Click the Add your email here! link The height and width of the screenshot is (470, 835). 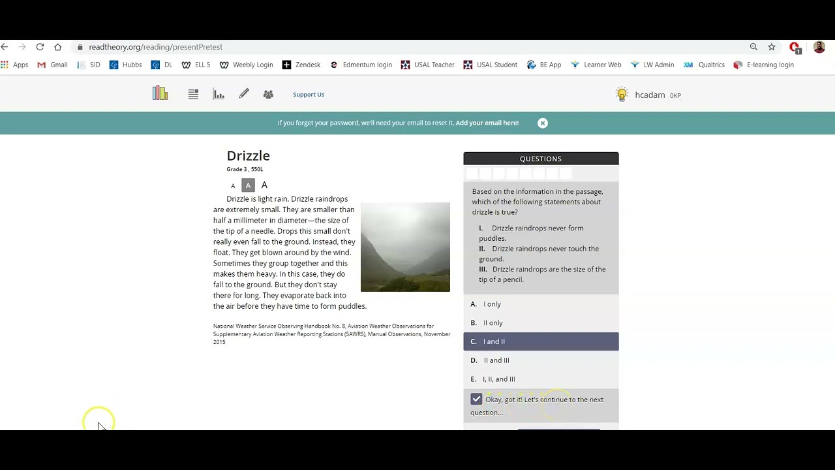(487, 123)
